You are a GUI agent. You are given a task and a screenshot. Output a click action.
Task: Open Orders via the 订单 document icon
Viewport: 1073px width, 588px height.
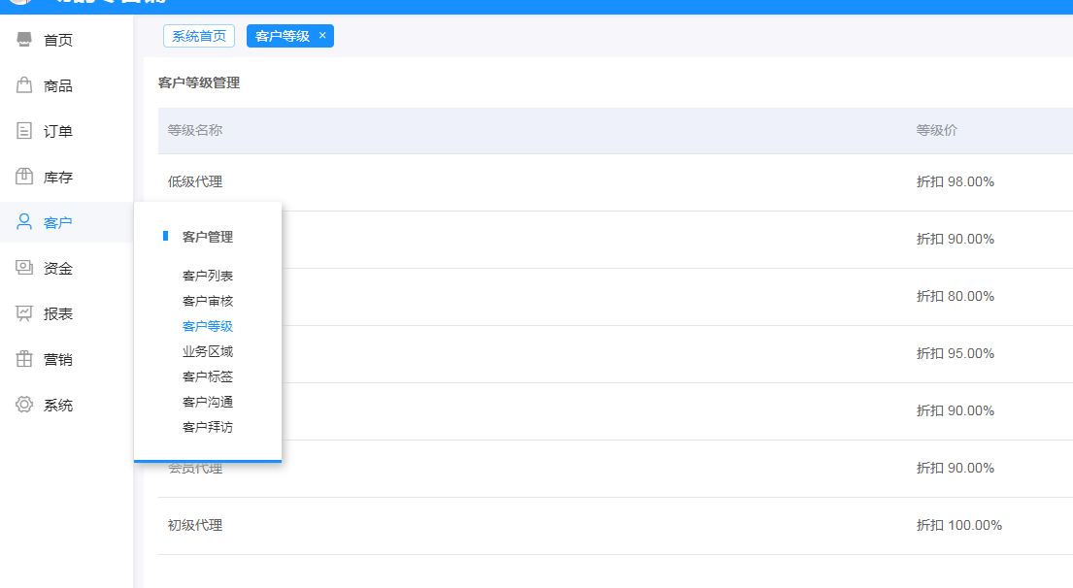(x=24, y=131)
